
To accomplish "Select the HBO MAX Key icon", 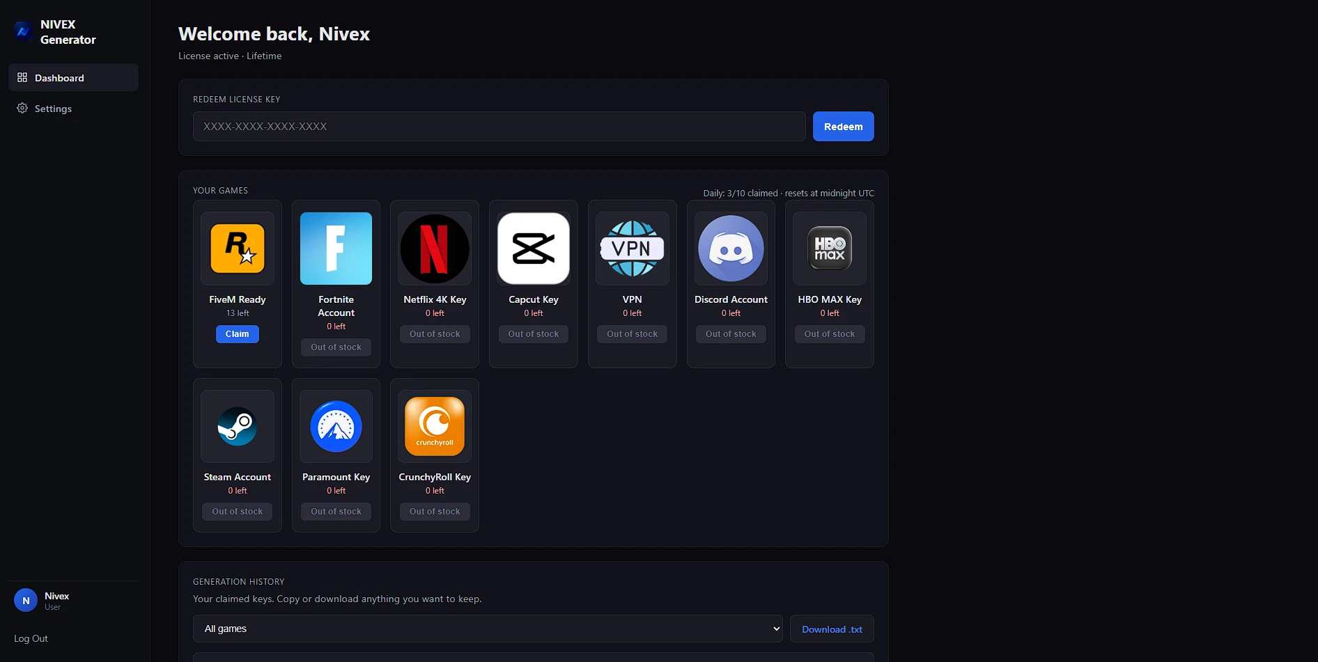I will coord(830,249).
